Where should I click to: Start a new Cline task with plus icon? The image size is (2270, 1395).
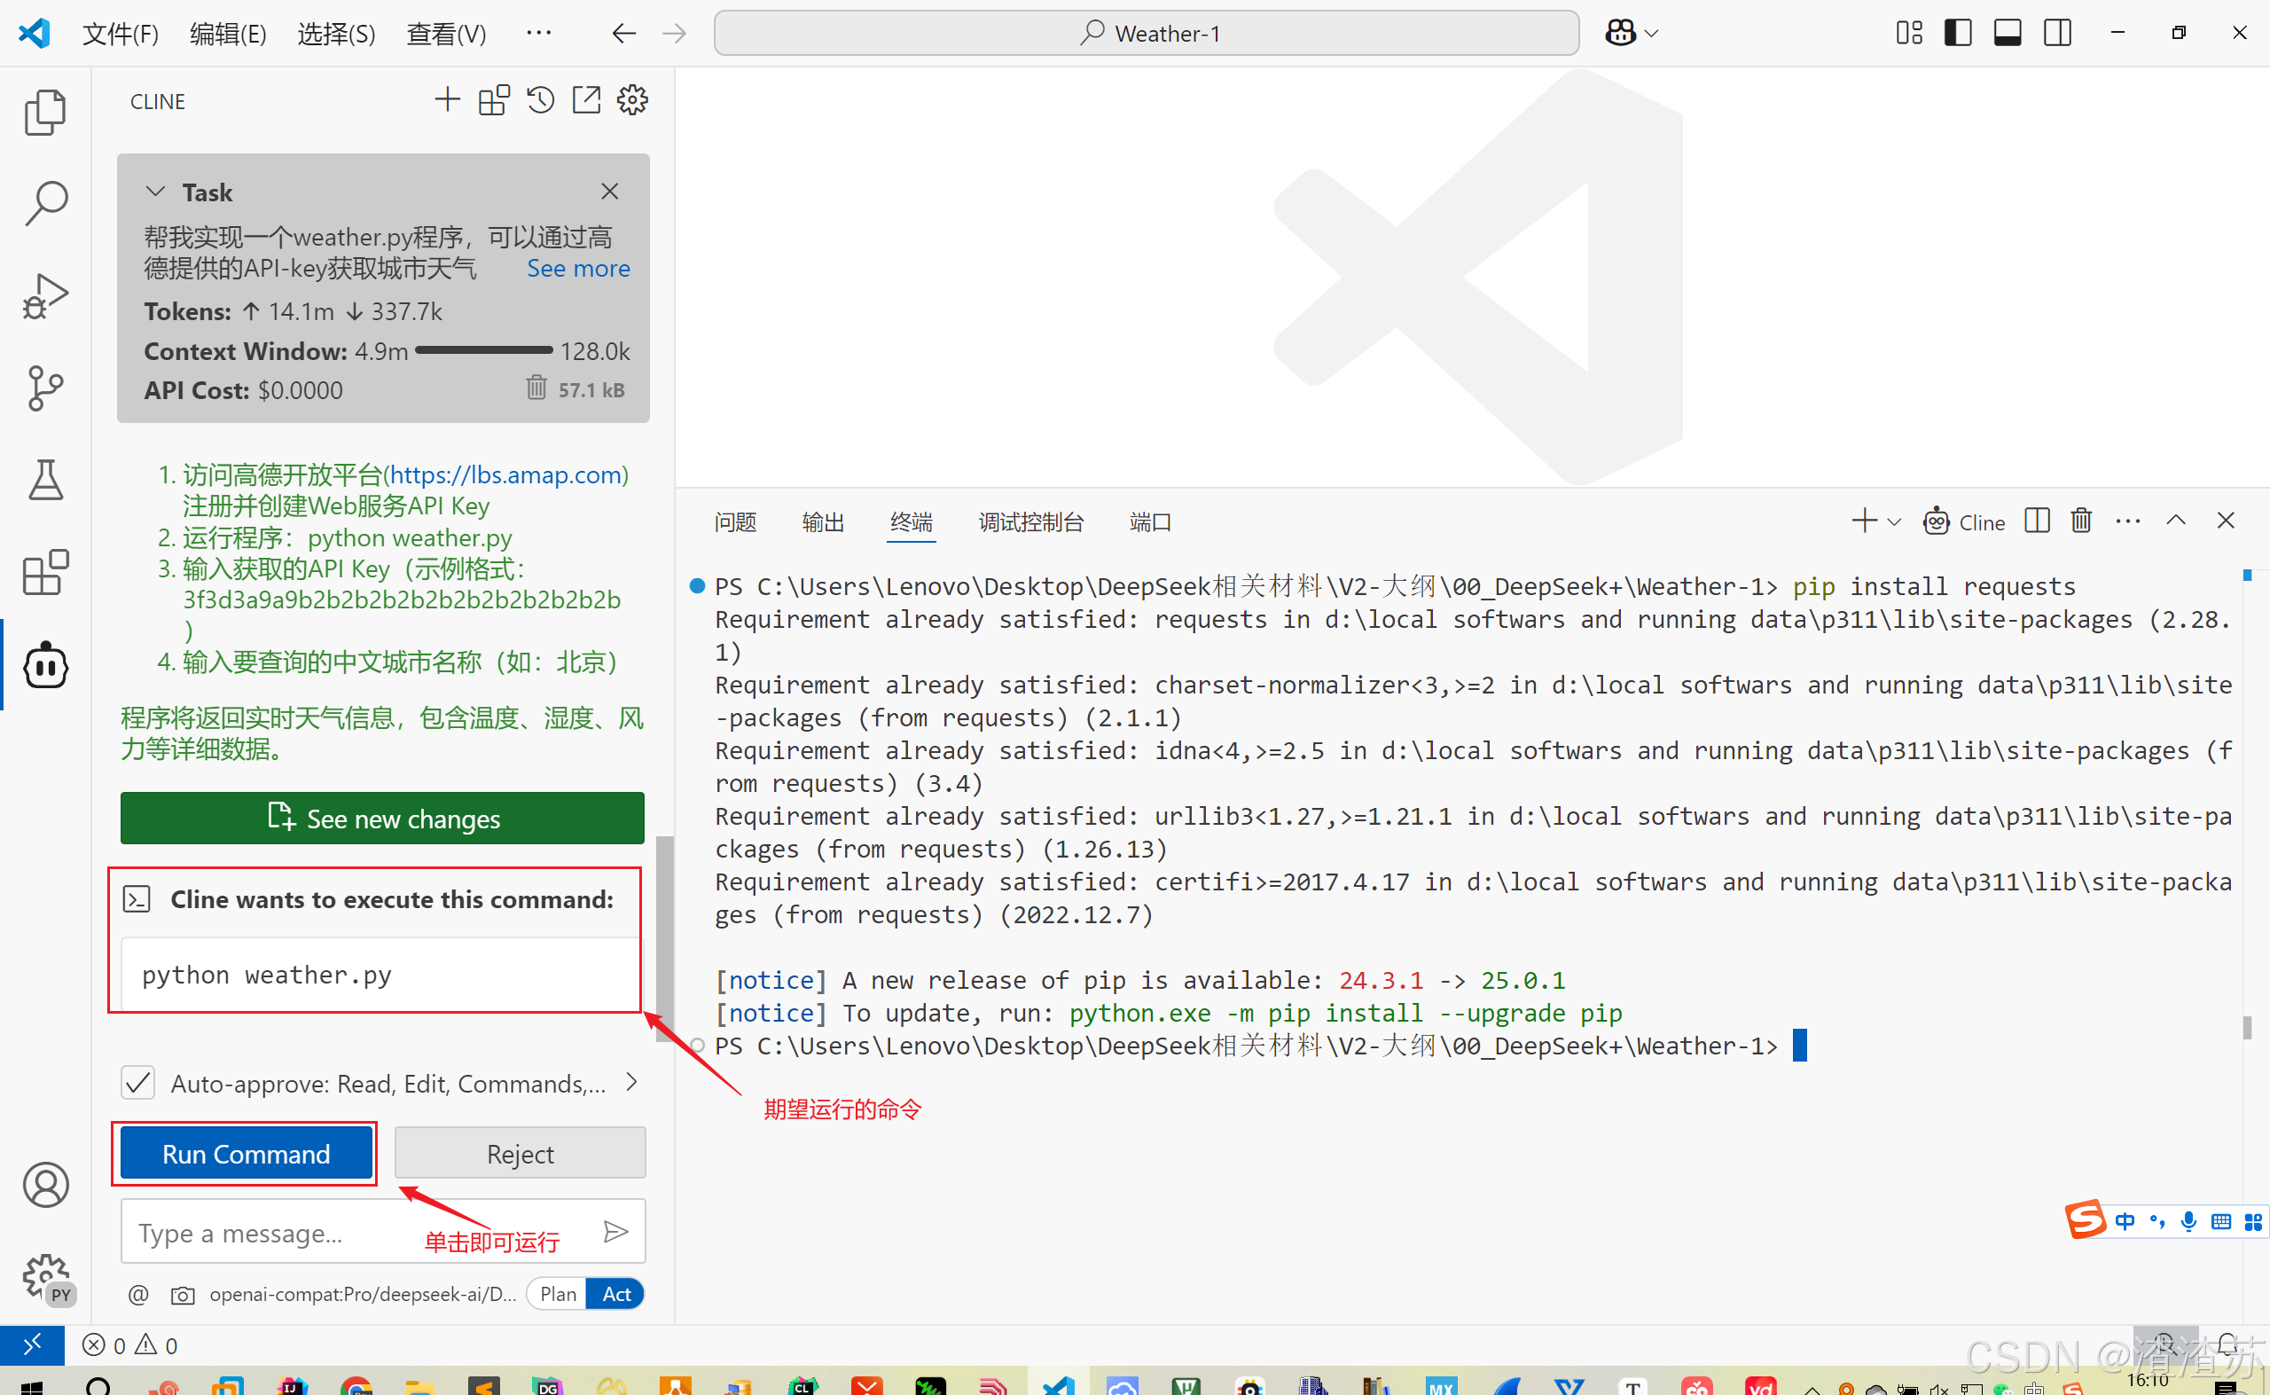coord(448,99)
